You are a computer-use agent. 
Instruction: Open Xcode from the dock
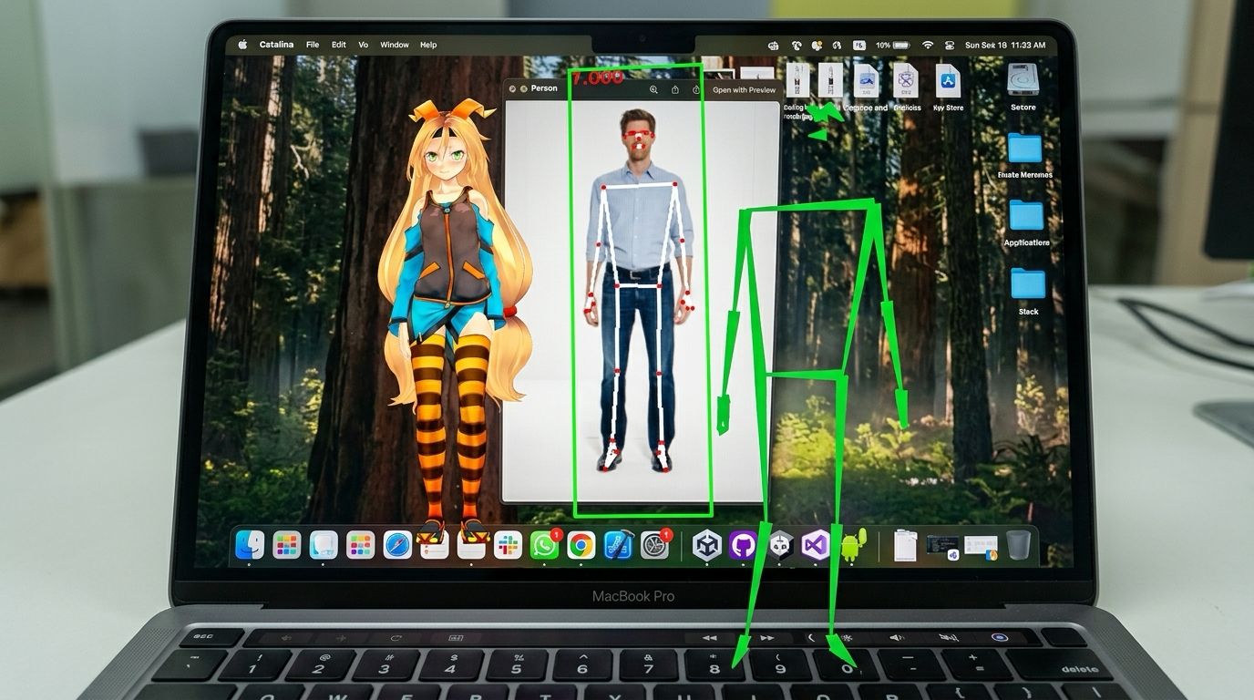[x=619, y=545]
